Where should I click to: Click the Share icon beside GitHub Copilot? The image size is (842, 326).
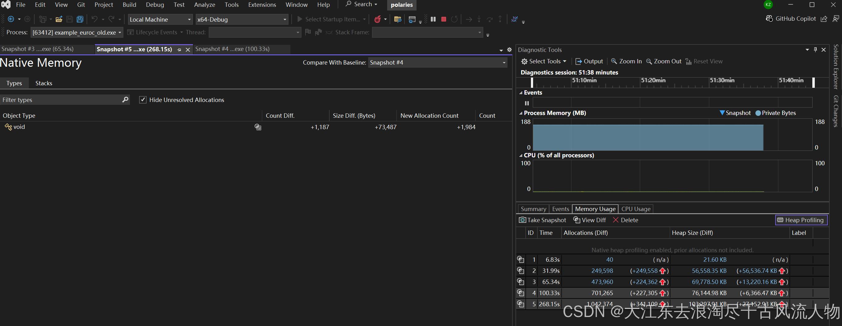824,19
